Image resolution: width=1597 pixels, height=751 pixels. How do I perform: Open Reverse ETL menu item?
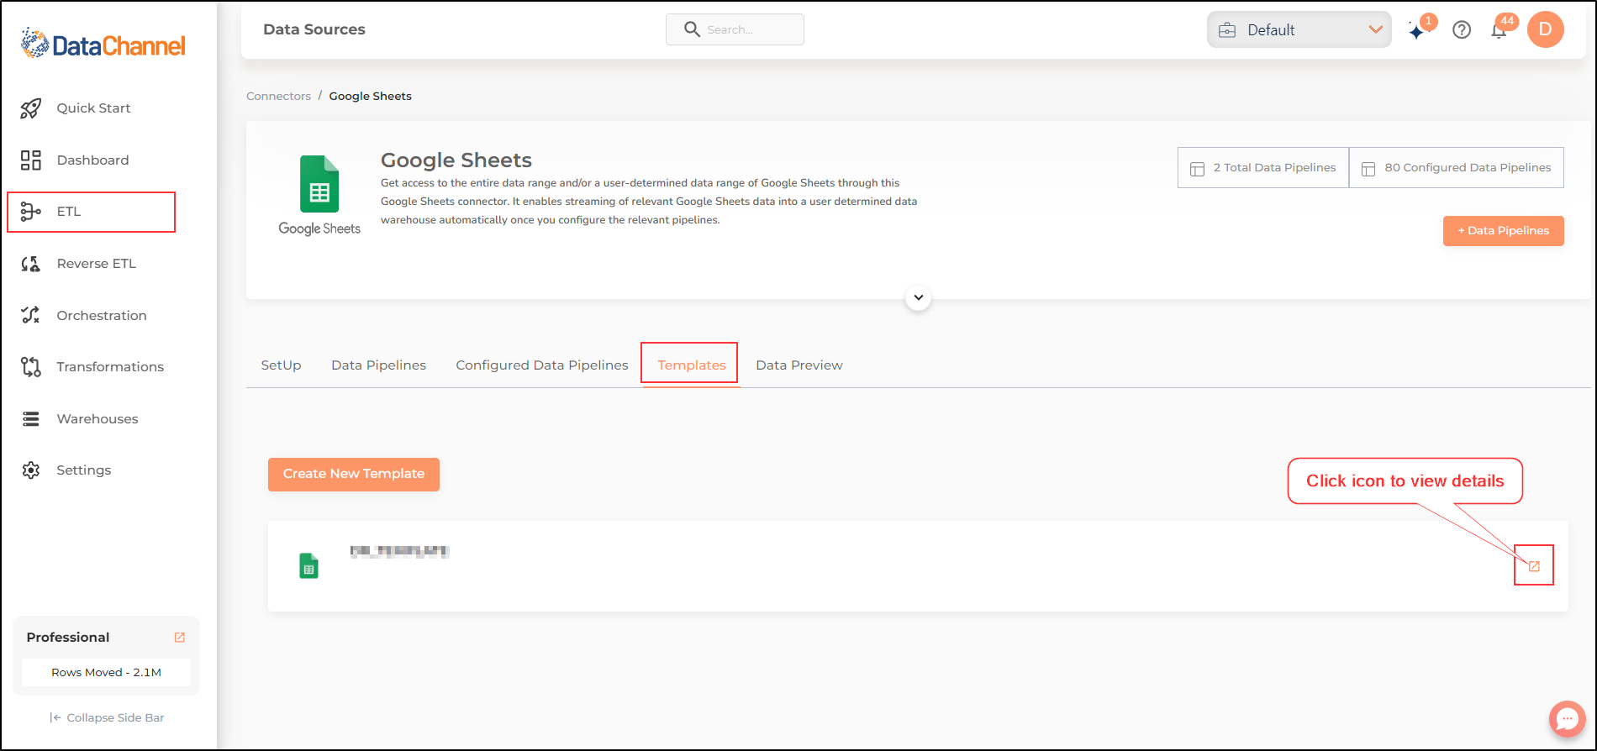coord(96,264)
